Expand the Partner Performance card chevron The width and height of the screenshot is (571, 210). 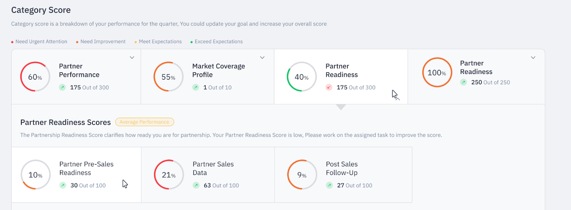click(x=132, y=58)
